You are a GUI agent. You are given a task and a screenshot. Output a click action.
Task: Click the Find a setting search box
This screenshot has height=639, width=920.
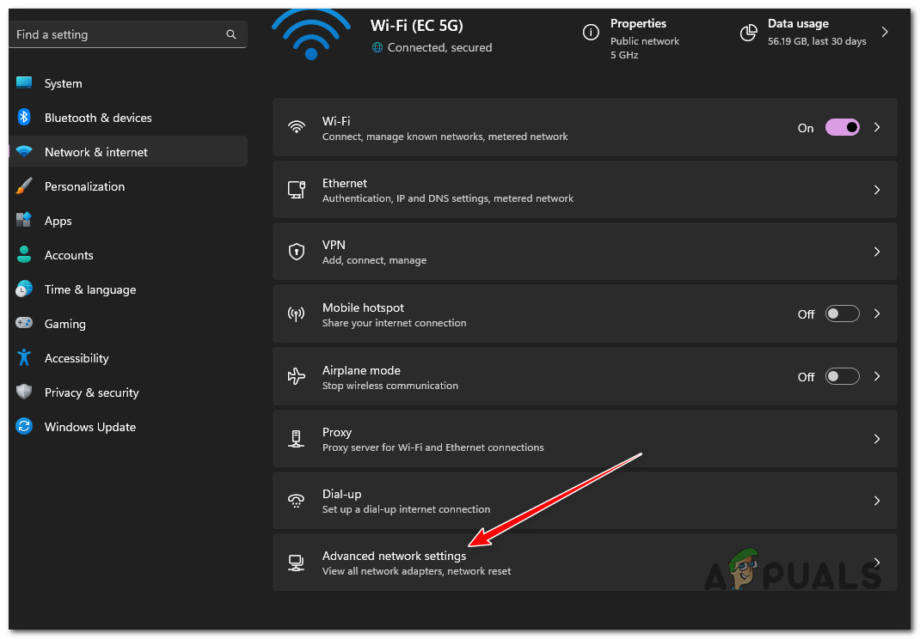(x=128, y=34)
